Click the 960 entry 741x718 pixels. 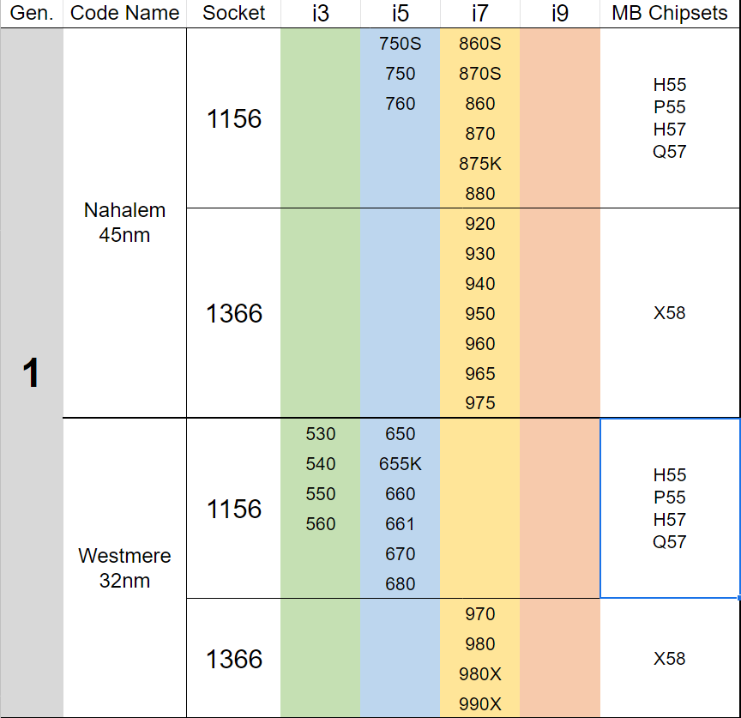tap(480, 344)
